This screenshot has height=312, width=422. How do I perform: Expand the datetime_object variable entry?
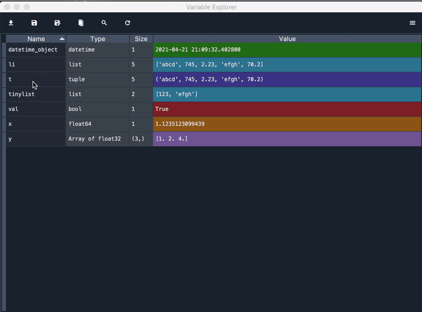pos(33,50)
